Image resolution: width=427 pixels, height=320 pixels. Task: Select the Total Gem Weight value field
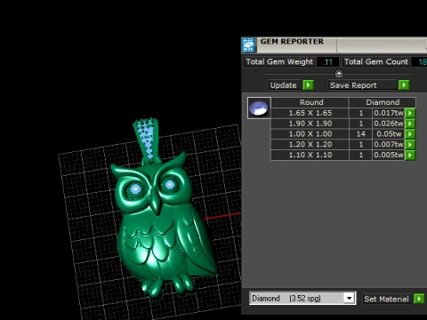pos(327,62)
